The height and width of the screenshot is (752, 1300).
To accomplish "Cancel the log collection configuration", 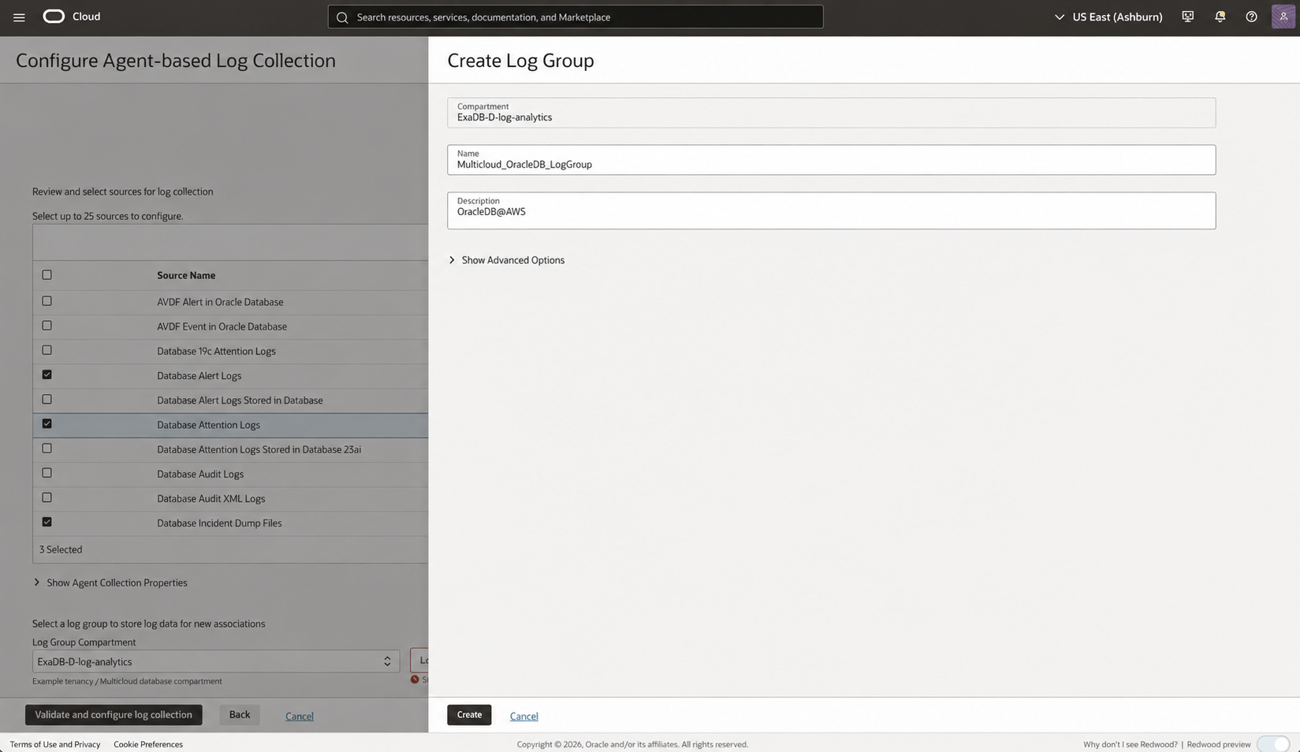I will tap(299, 716).
